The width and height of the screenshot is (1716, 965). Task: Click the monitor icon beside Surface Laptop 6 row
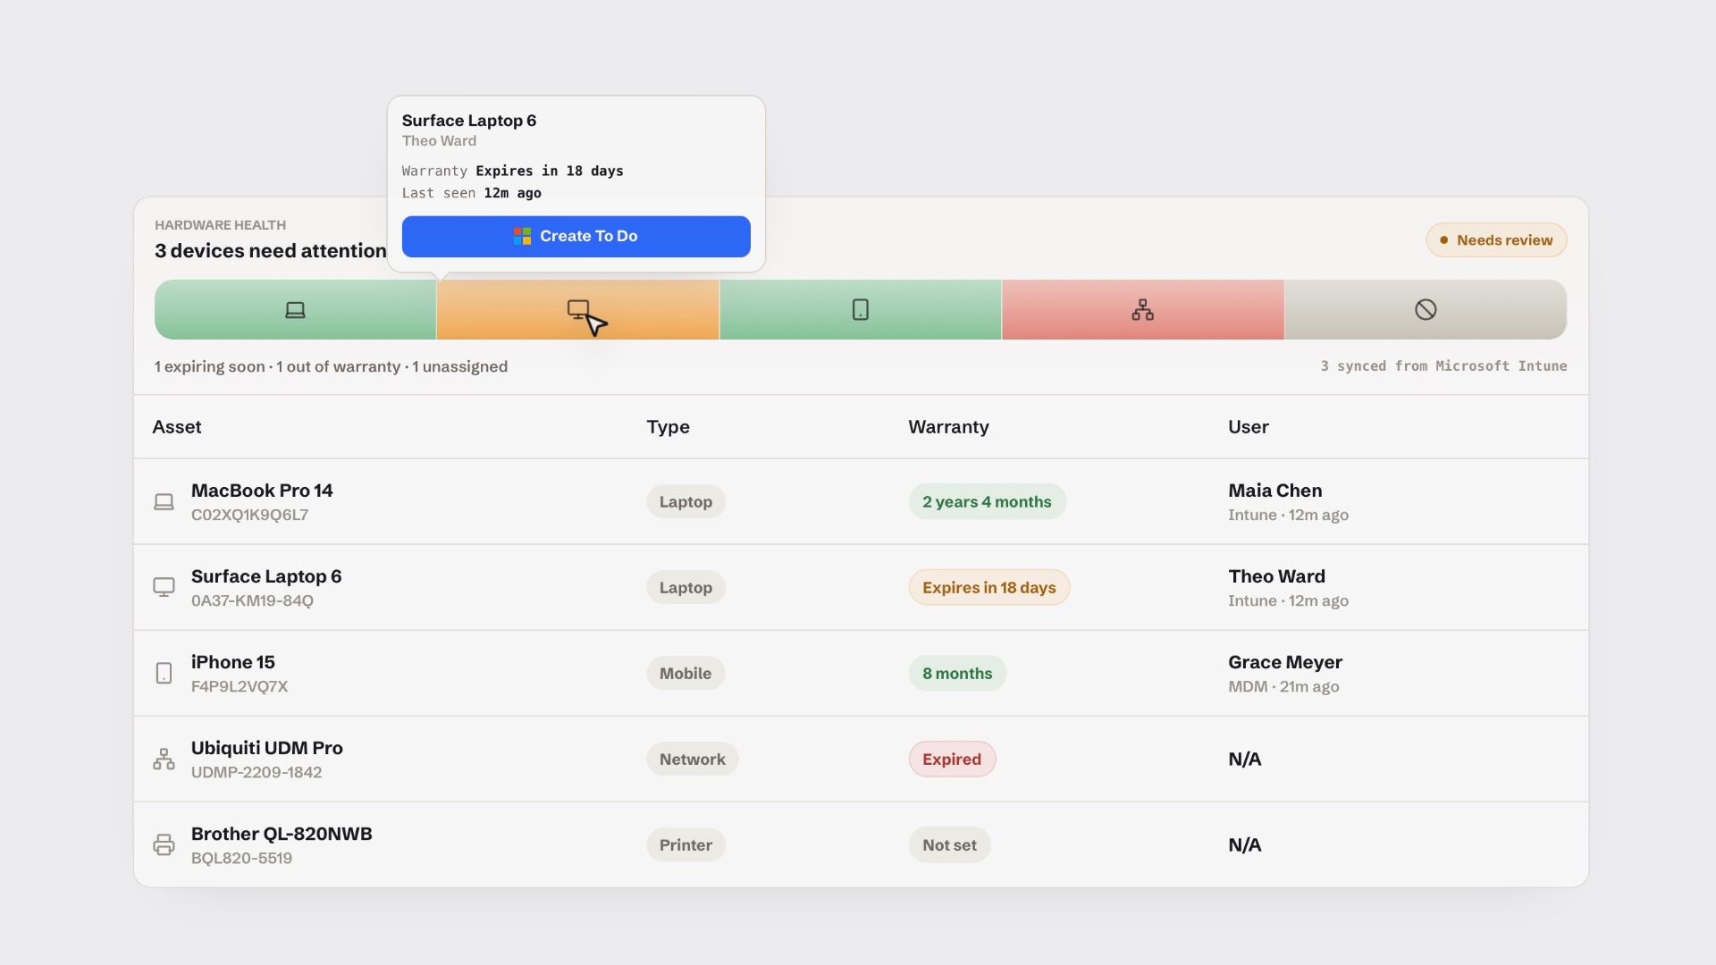pyautogui.click(x=164, y=587)
